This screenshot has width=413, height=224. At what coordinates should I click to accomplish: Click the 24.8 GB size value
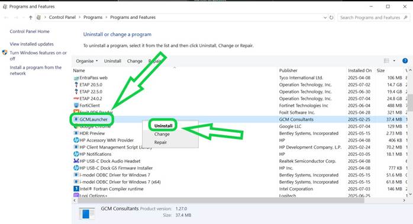[394, 98]
